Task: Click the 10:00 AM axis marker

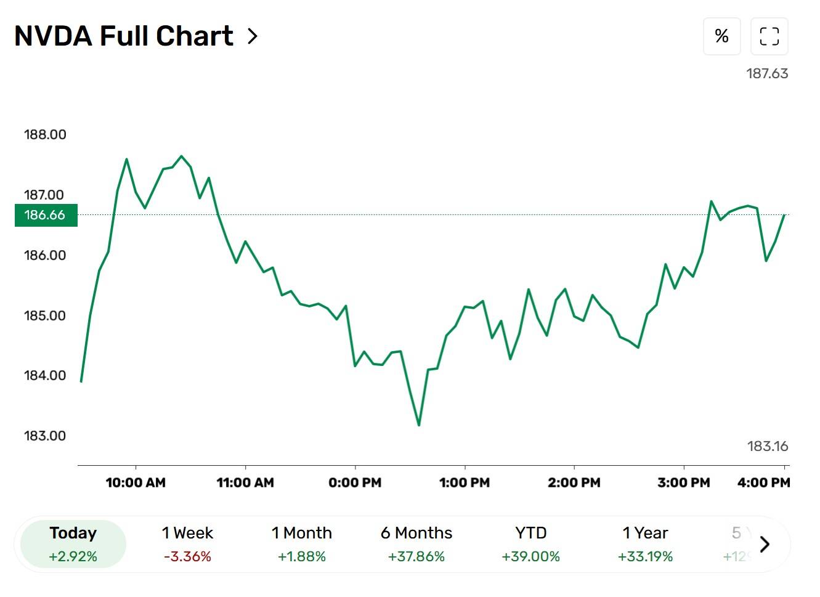Action: (136, 482)
